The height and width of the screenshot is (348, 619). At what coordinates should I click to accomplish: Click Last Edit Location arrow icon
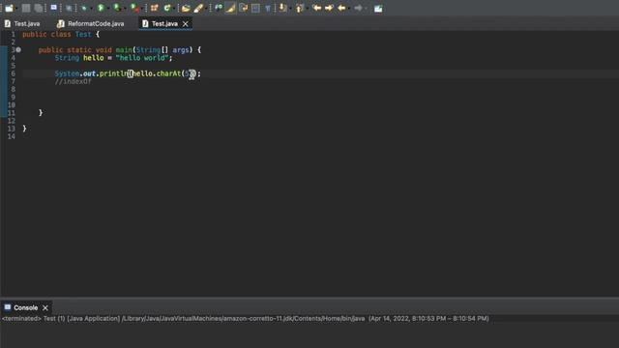coord(316,8)
